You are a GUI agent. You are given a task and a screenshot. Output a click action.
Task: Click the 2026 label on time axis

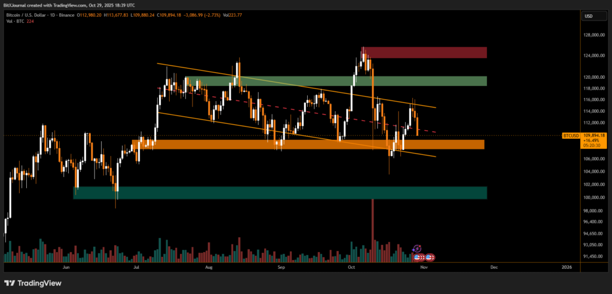tap(567, 268)
